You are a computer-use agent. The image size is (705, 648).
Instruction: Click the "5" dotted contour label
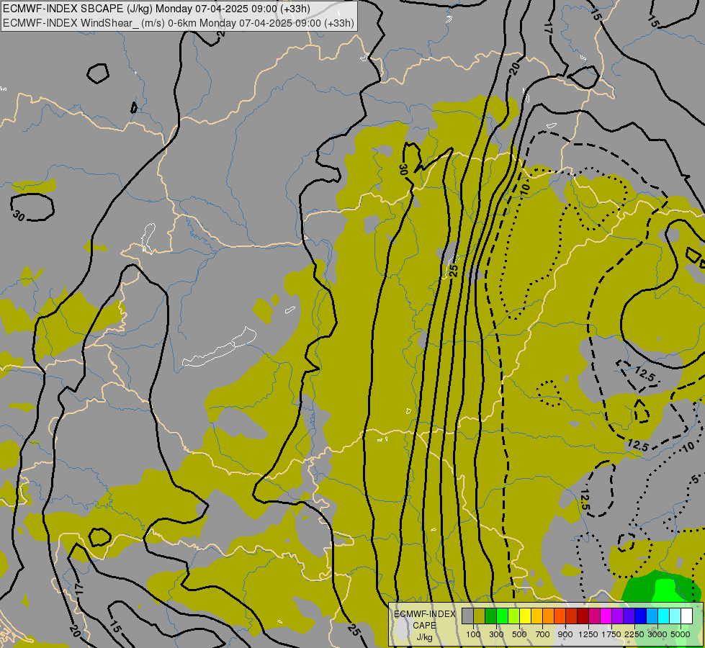tap(695, 479)
